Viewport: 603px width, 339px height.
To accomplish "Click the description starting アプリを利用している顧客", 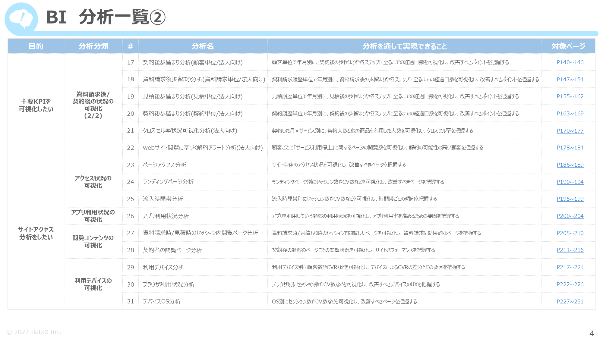I will coord(365,216).
